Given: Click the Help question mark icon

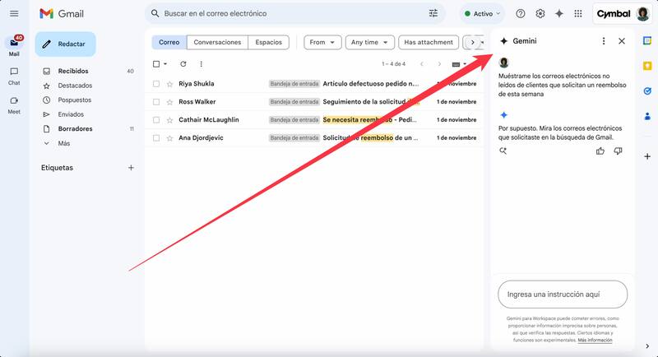Looking at the screenshot, I should click(x=521, y=13).
